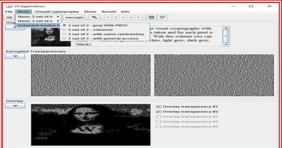
Task: Click the Java application icon in the title bar
Action: pyautogui.click(x=9, y=6)
